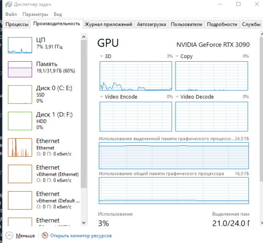Image resolution: width=263 pixels, height=243 pixels.
Task: Open the Файл menu
Action: [x=11, y=14]
